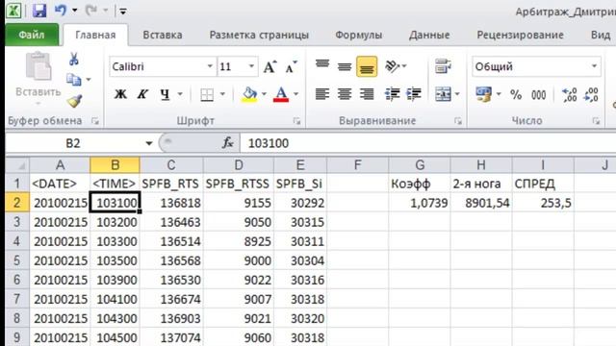The width and height of the screenshot is (616, 346).
Task: Apply Percent style format
Action: tap(516, 94)
